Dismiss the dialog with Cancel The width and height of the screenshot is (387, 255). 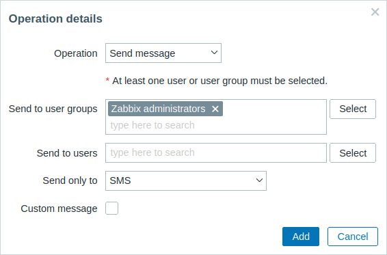coord(353,237)
